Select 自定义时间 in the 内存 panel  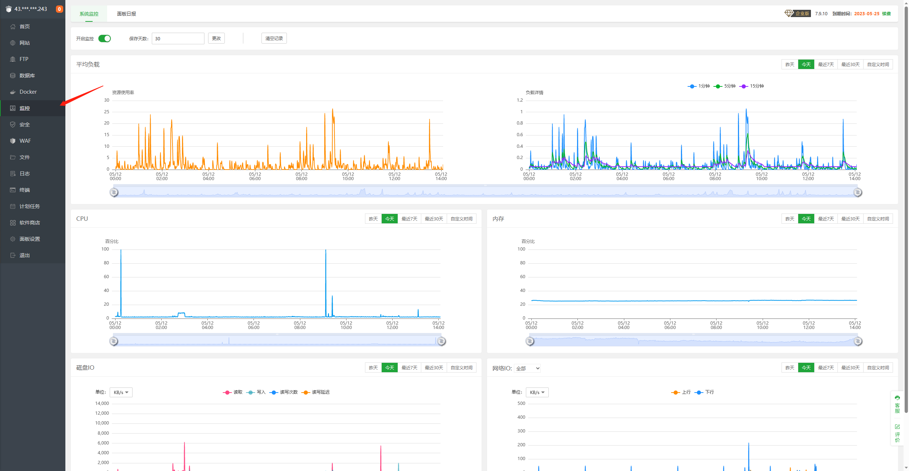click(x=878, y=219)
